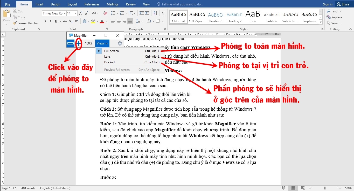Viewport: 354px width, 191px height.
Task: Activate the Format Painter brush
Action: pyautogui.click(x=25, y=23)
